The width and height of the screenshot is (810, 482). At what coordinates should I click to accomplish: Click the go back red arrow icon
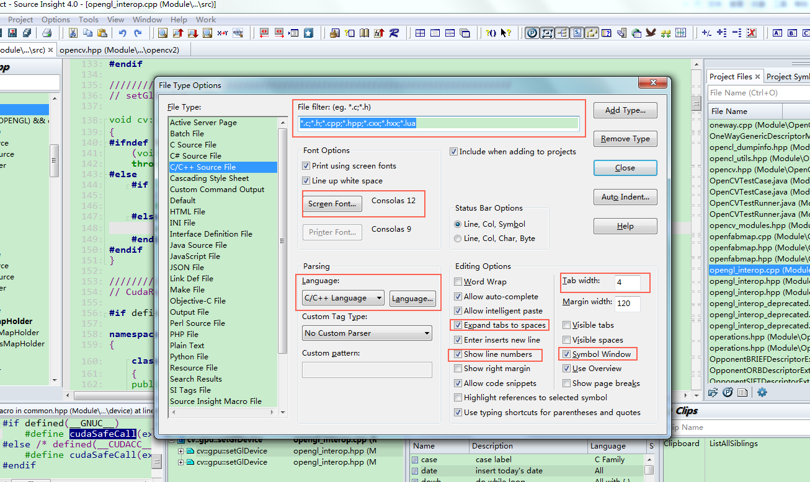pyautogui.click(x=264, y=33)
